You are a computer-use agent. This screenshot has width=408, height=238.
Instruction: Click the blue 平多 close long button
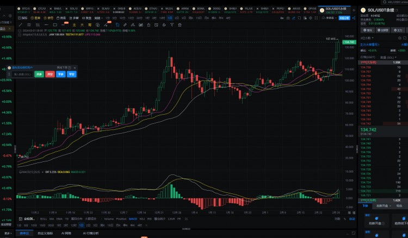click(61, 74)
